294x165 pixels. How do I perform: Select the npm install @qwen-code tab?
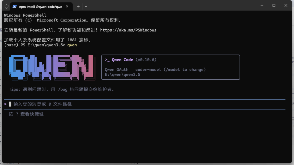(x=41, y=7)
